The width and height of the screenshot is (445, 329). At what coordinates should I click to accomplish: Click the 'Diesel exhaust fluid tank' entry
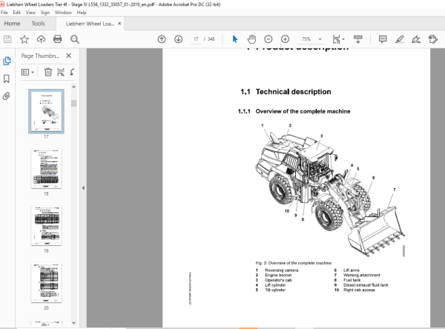(x=366, y=285)
